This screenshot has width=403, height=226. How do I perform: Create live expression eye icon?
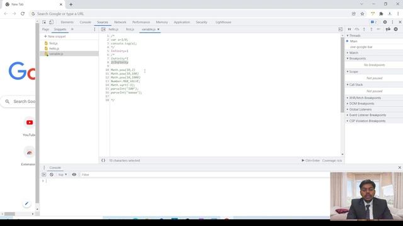[74, 175]
